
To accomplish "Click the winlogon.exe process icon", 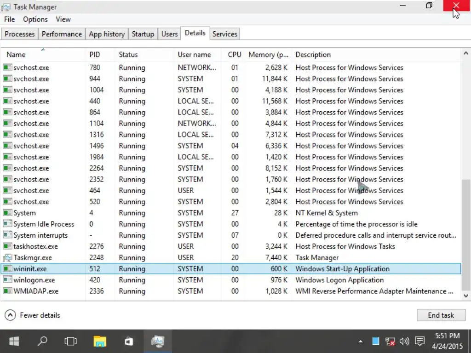I will pos(7,280).
